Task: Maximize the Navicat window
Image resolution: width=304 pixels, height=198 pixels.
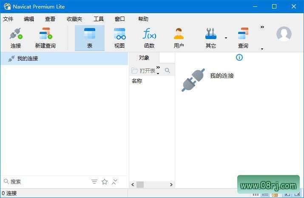Action: 274,6
